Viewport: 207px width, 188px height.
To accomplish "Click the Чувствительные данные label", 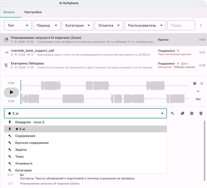I will (175, 54).
